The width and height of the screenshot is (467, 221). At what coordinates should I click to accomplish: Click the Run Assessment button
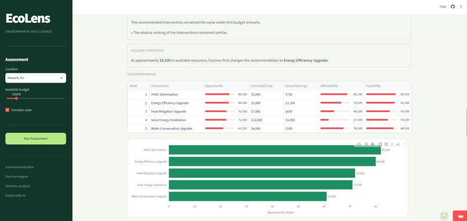coord(36,138)
